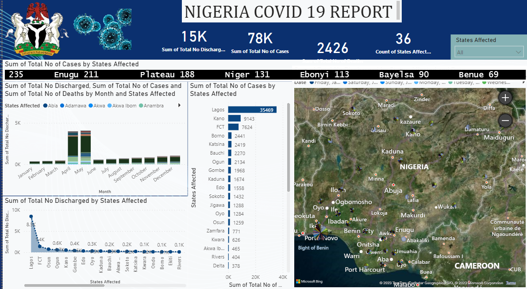The image size is (527, 289).
Task: Click the 78K Total No of Cases card
Action: [260, 43]
